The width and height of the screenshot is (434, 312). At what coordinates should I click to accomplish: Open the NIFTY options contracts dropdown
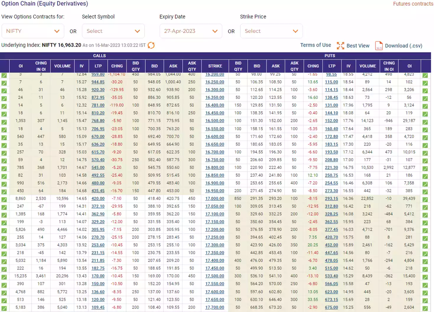tap(33, 31)
